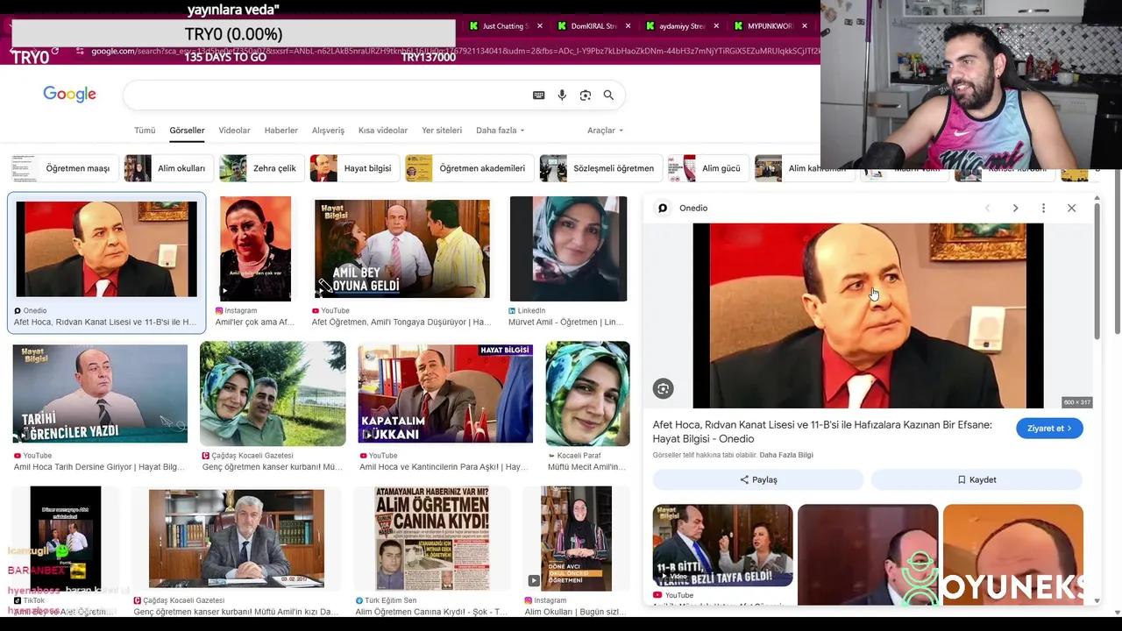Open the Amil Bey Oyuna Geldi YouTube thumbnail
Image resolution: width=1122 pixels, height=631 pixels.
tap(401, 249)
